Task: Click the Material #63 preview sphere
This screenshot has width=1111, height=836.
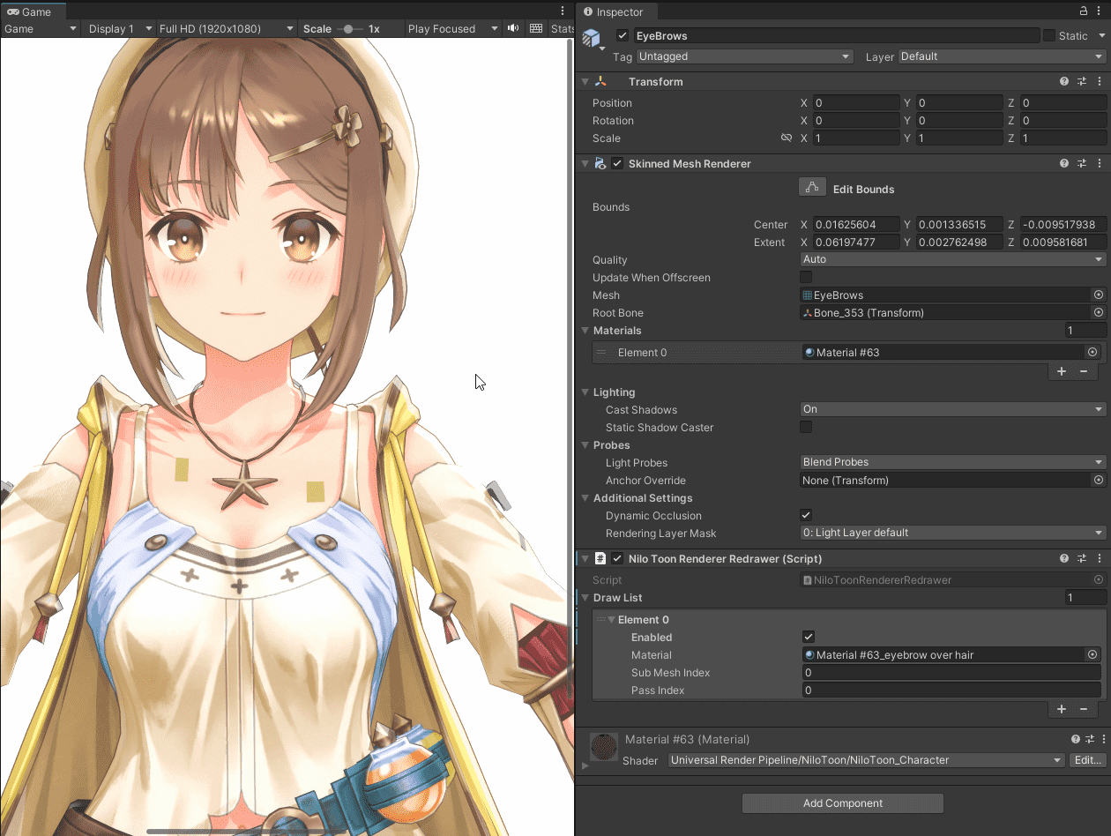Action: (604, 747)
